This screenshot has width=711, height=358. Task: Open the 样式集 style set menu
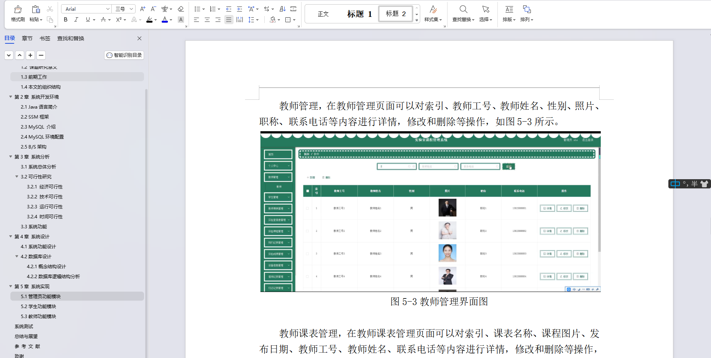pyautogui.click(x=433, y=14)
